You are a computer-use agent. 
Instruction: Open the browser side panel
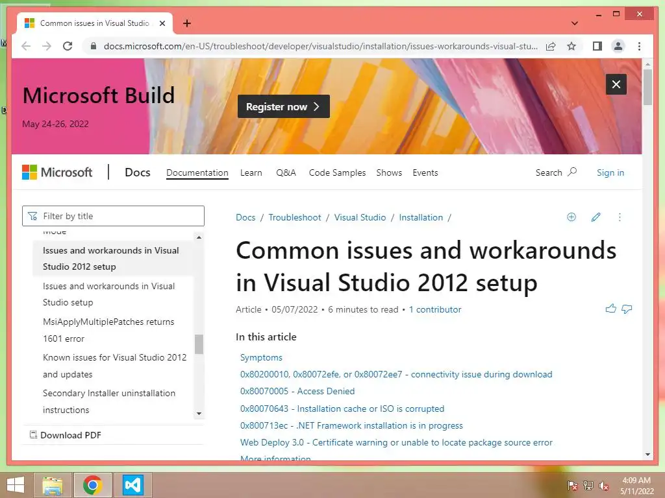pos(597,46)
